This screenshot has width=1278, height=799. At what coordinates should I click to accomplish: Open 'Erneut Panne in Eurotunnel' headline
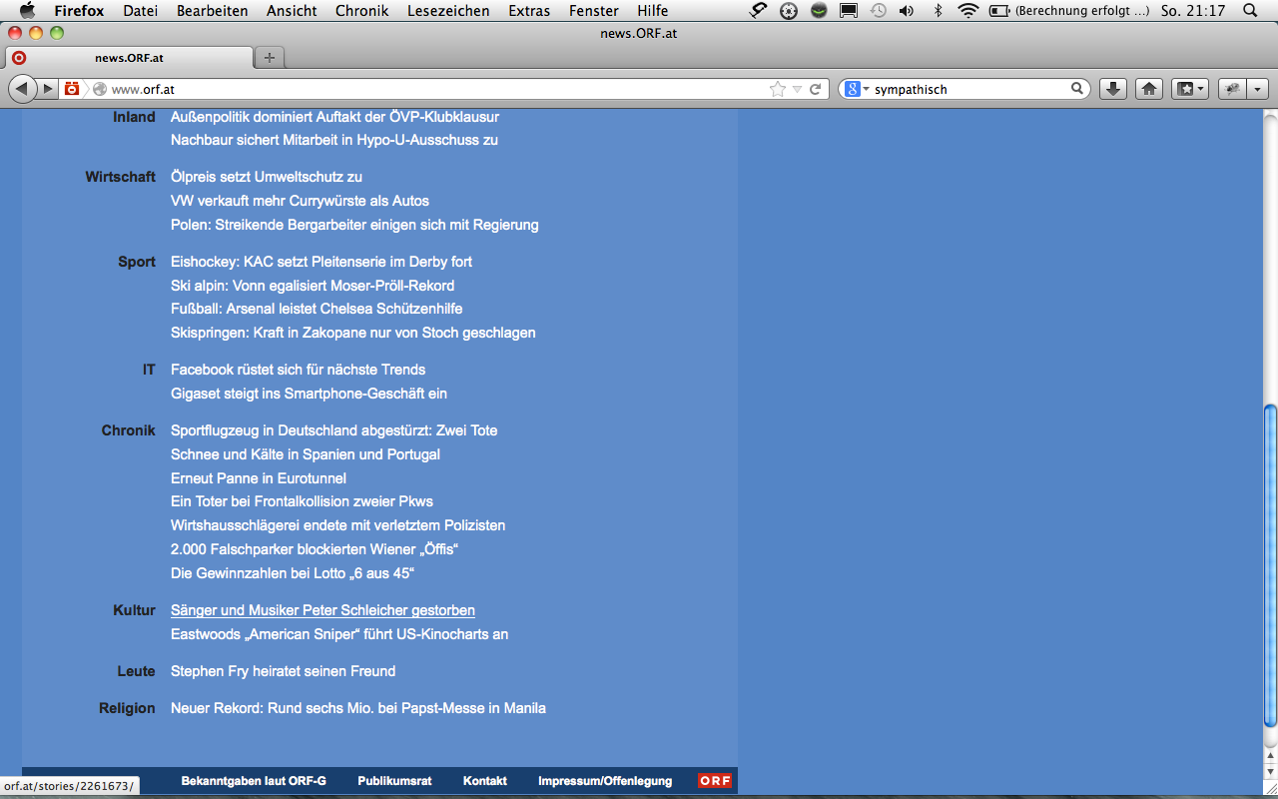(x=259, y=478)
